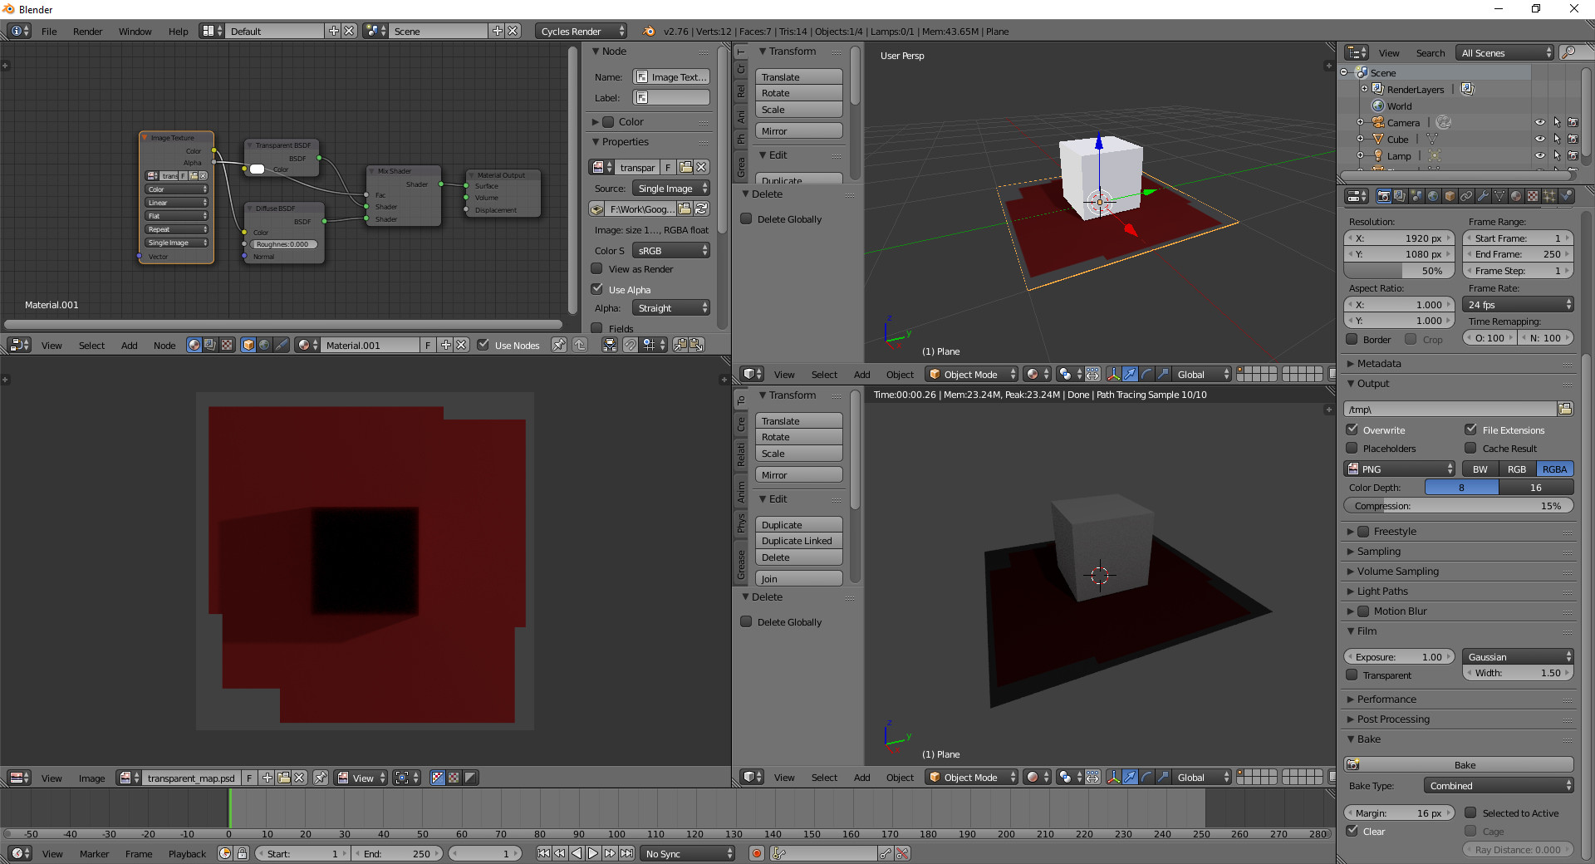Viewport: 1595px width, 864px height.
Task: Open the Object Constraints chain icon
Action: [x=1466, y=196]
